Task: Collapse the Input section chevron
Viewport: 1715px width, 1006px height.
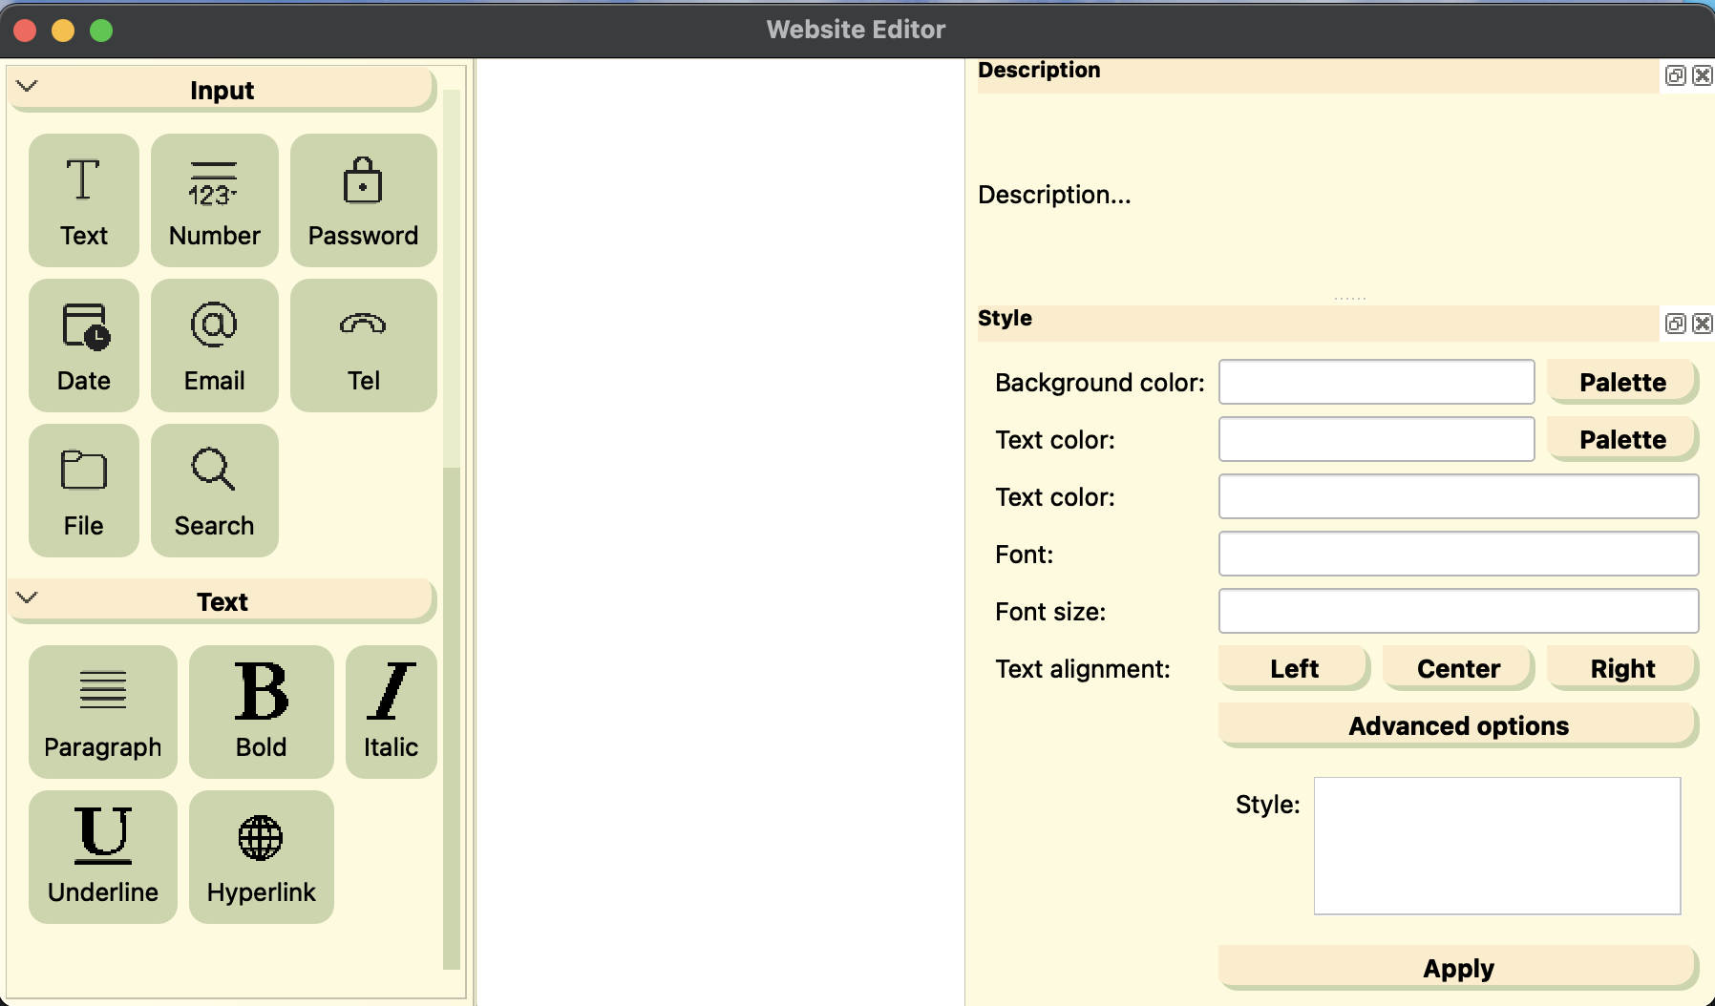Action: coord(28,87)
